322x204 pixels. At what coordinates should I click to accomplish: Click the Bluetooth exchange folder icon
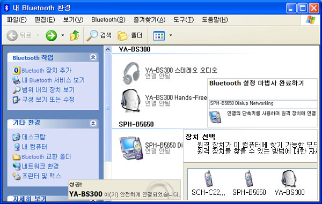[x=17, y=157]
